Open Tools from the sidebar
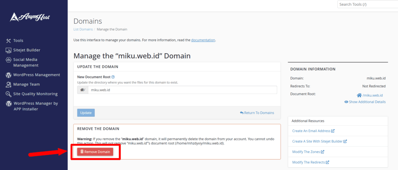 click(18, 40)
